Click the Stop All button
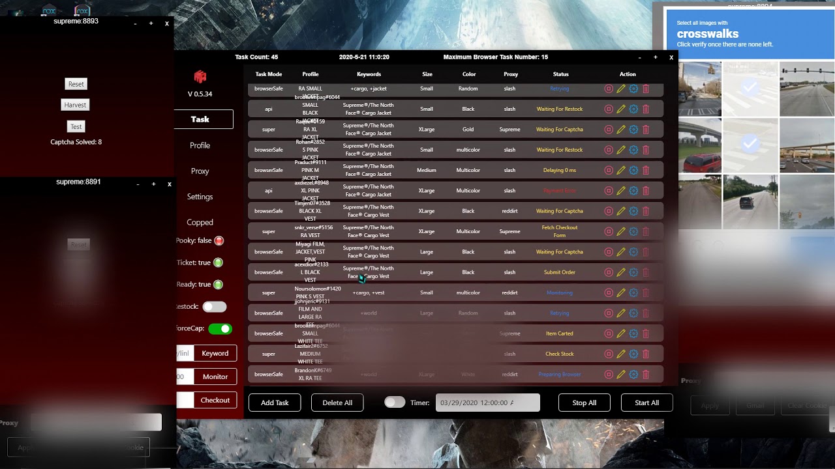 coord(584,403)
